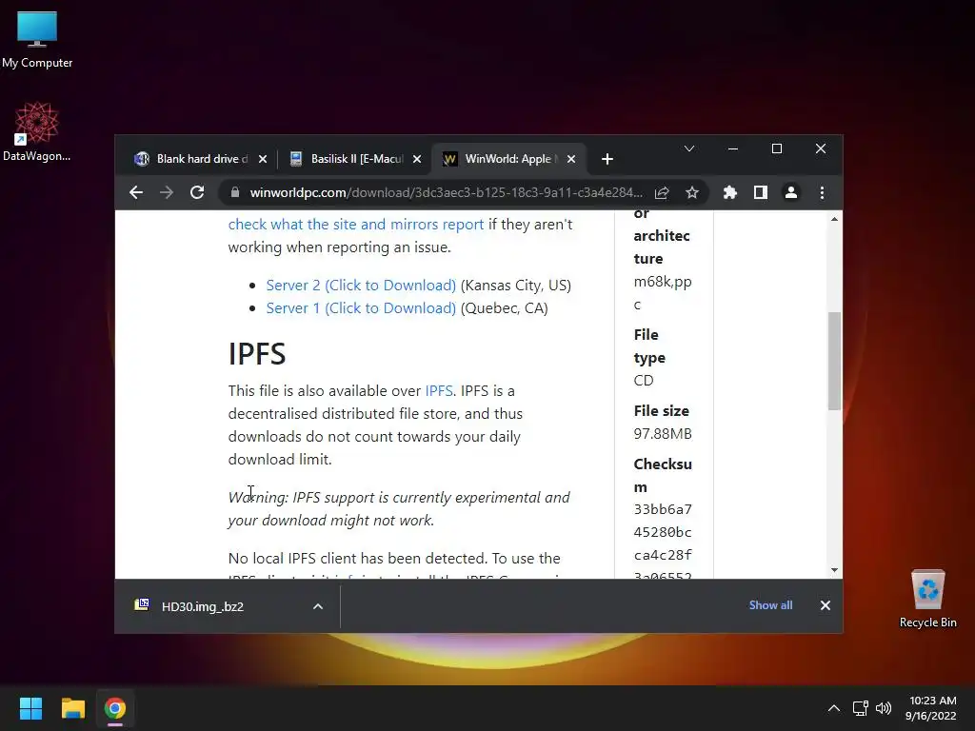Open the tab search dropdown

point(689,148)
